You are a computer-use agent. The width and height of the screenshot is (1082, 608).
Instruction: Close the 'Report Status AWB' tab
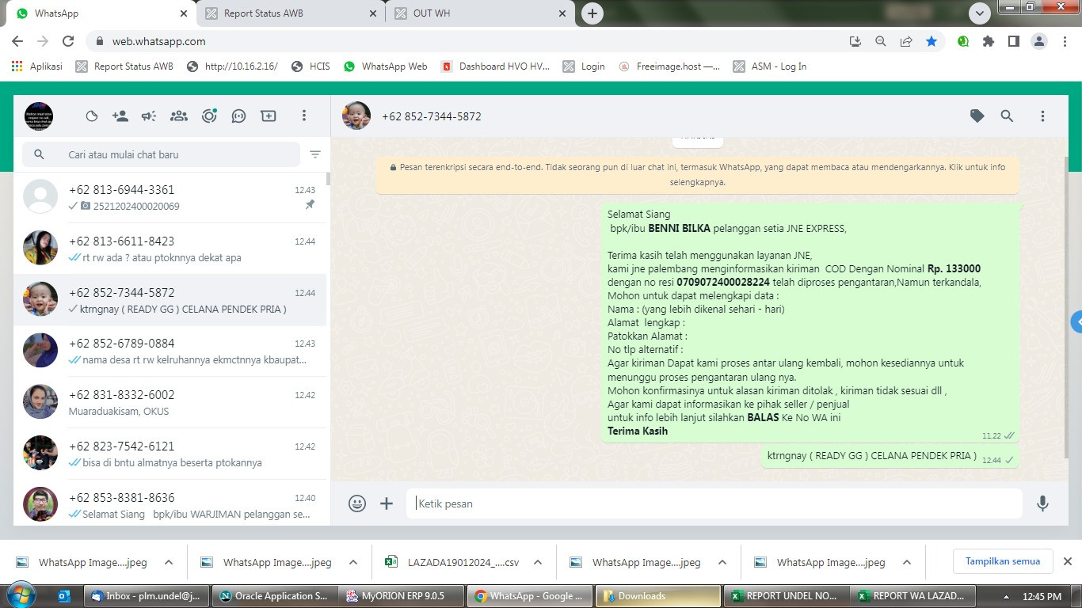pyautogui.click(x=372, y=13)
